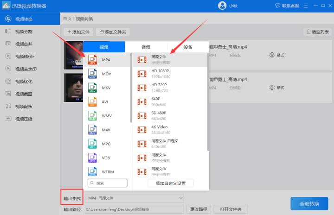Choose the SD 480P 640x480 preset
Image resolution: width=334 pixels, height=215 pixels.
point(170,116)
